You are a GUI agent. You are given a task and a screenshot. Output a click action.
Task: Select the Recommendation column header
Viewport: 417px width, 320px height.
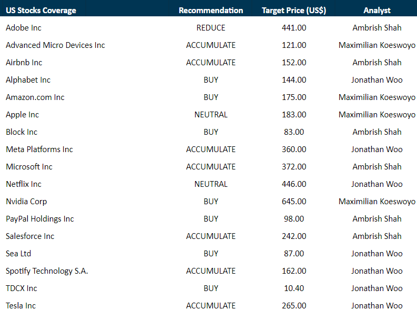tap(211, 10)
